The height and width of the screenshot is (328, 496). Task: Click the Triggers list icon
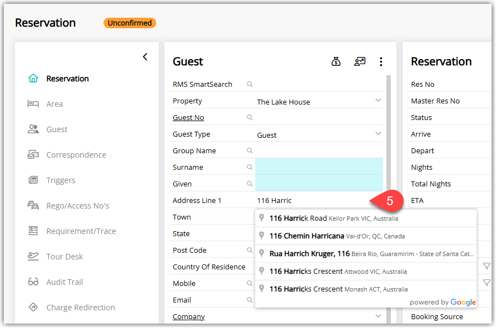[x=33, y=180]
